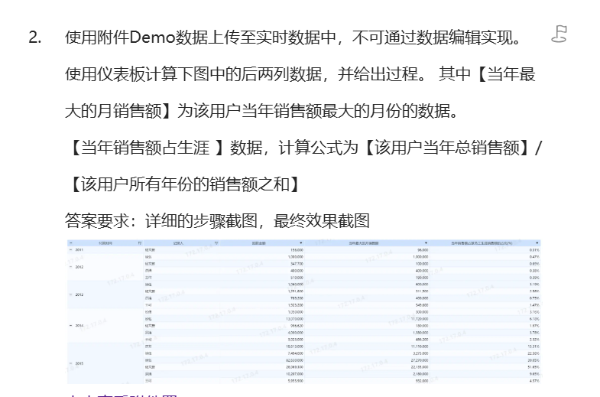The image size is (600, 397).
Task: Collapse the 2015 year group in table
Action: [x=71, y=363]
